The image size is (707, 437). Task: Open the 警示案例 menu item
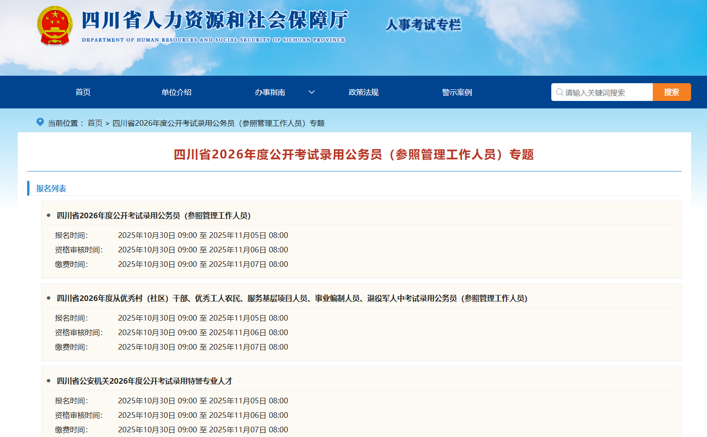457,92
